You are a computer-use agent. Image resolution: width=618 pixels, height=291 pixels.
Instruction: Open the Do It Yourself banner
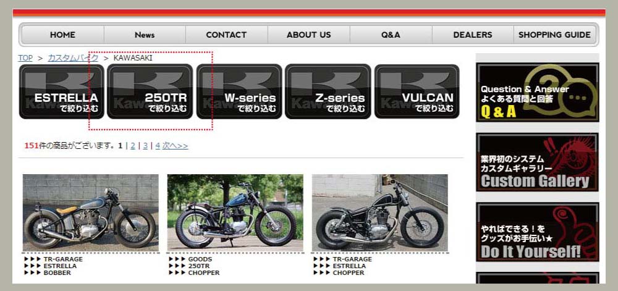pyautogui.click(x=537, y=232)
